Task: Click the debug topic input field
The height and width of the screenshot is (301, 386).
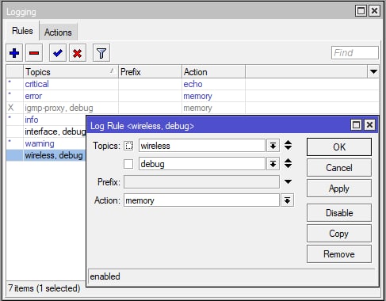Action: (x=202, y=164)
